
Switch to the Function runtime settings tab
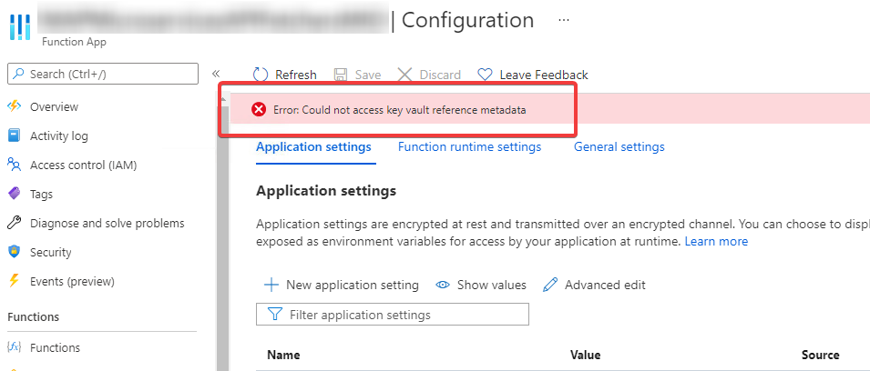coord(469,146)
